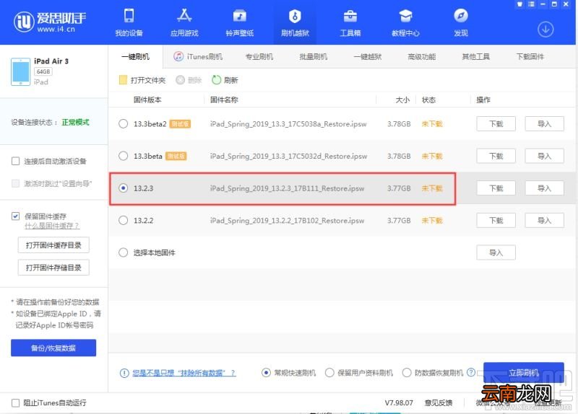Viewport: 578px width, 414px height.
Task: Click the 爱思助手 logo
Action: 50,22
